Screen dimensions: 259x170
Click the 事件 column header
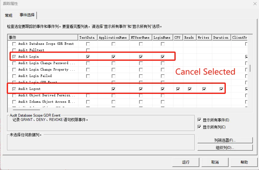click(x=43, y=37)
